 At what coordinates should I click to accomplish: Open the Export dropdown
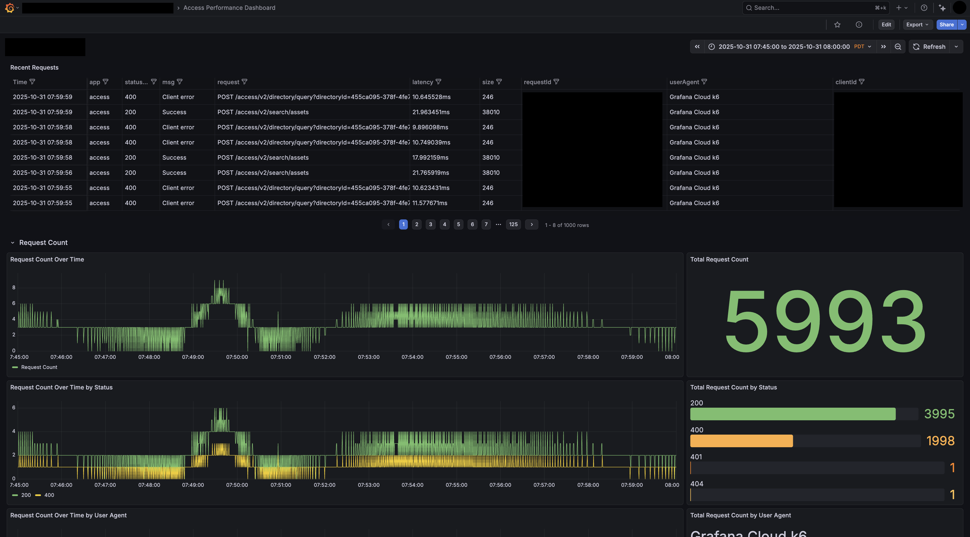coord(917,25)
